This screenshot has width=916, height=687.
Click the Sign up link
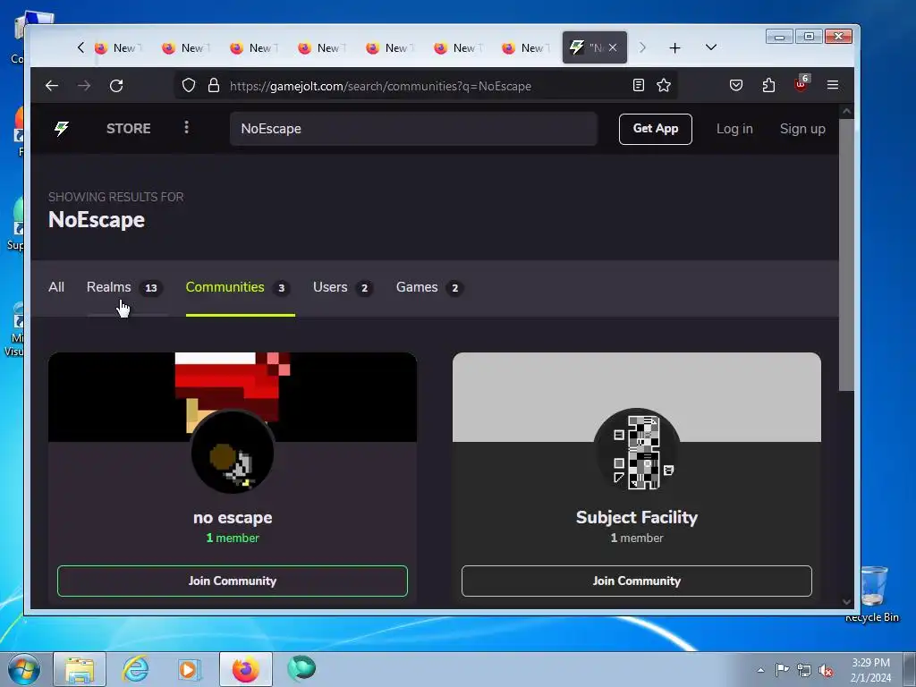tap(802, 129)
